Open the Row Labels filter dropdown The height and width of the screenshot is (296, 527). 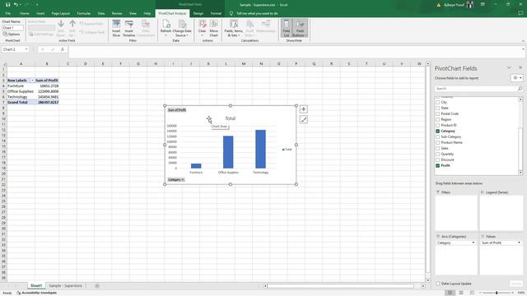click(32, 81)
